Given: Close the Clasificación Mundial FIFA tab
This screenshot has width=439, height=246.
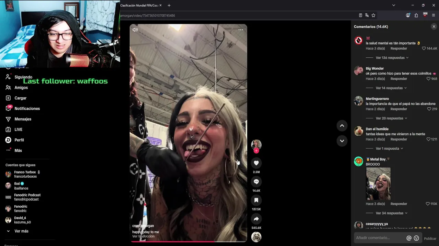Looking at the screenshot, I should pyautogui.click(x=161, y=5).
